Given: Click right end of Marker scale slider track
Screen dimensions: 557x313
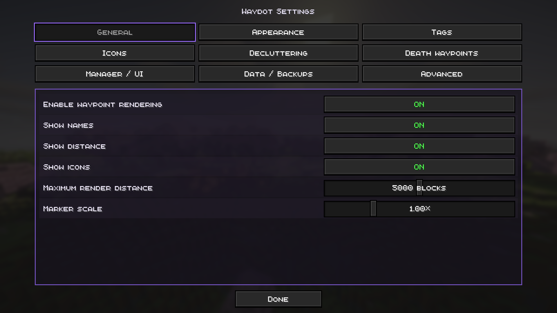Looking at the screenshot, I should 512,209.
